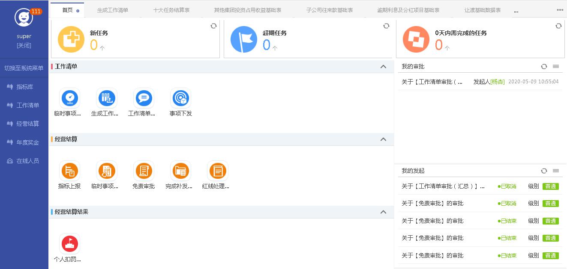Refresh the 新任务 card

(213, 26)
